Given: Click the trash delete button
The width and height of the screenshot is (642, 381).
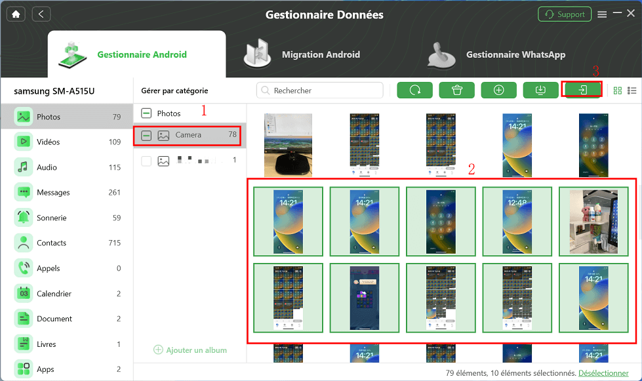Looking at the screenshot, I should [457, 90].
